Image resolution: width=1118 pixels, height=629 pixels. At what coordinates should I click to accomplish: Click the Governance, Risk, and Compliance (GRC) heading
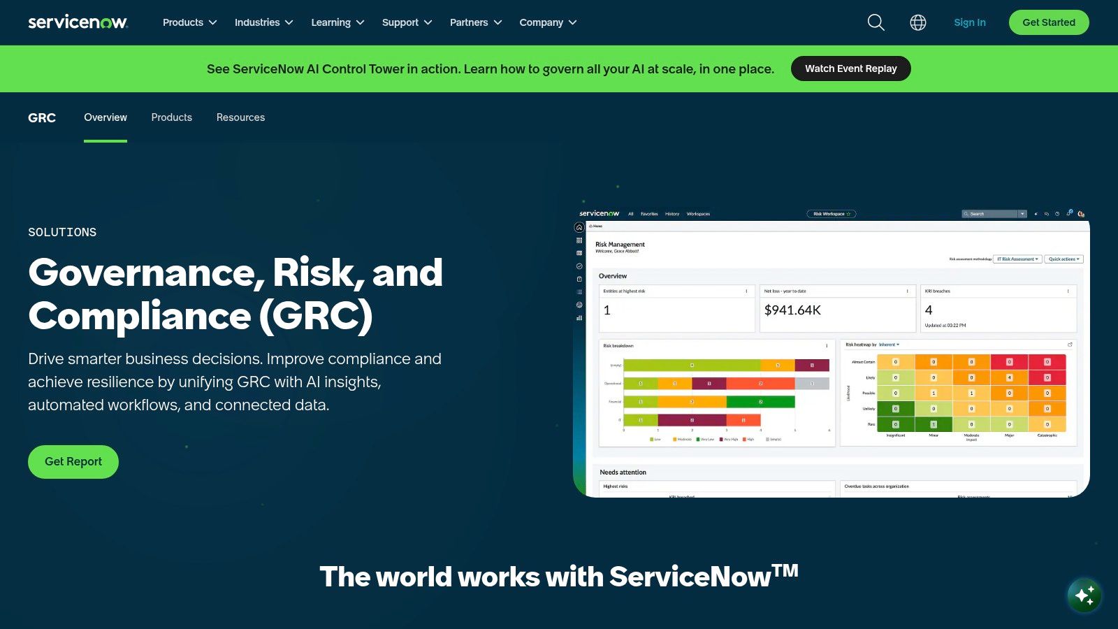pyautogui.click(x=235, y=294)
